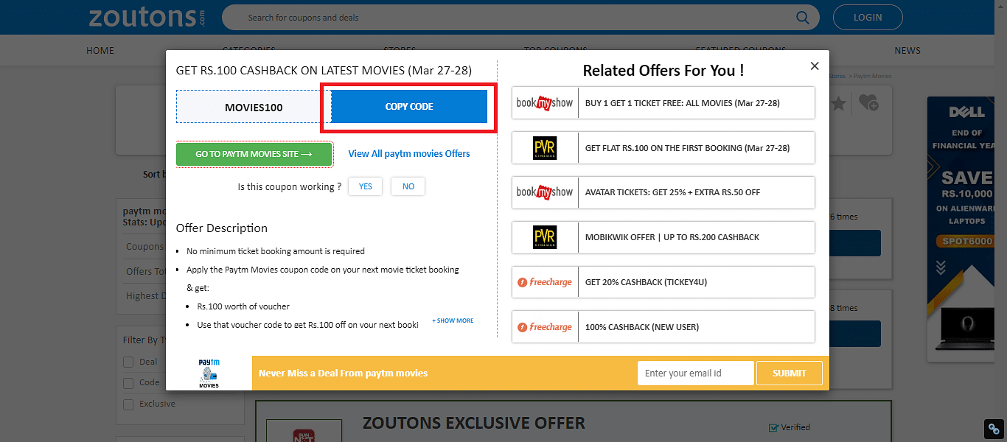
Task: Submit the email with the SUBMIT button
Action: 790,373
